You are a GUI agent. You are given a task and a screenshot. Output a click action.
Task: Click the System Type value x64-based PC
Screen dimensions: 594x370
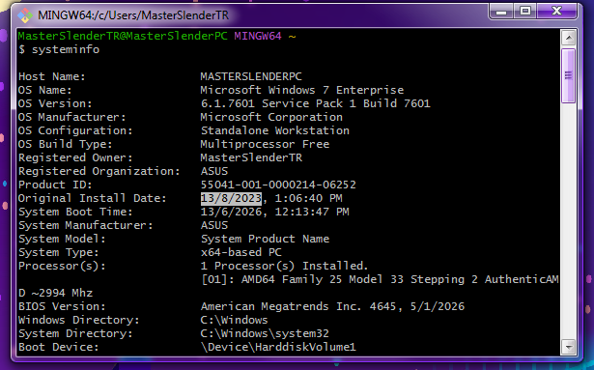point(240,252)
